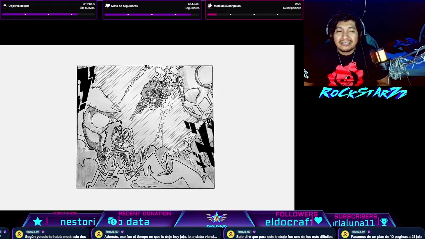425x239 pixels.
Task: Click the '454/500' followers counter
Action: pos(194,4)
